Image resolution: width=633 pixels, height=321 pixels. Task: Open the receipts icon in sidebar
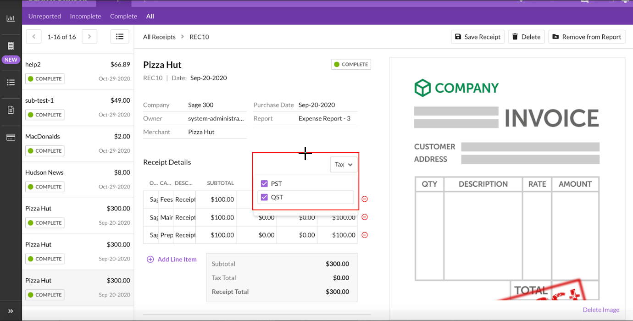coord(11,46)
